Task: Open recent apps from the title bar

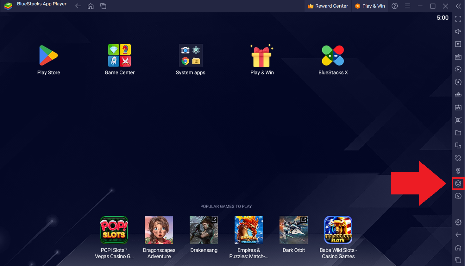Action: point(103,6)
